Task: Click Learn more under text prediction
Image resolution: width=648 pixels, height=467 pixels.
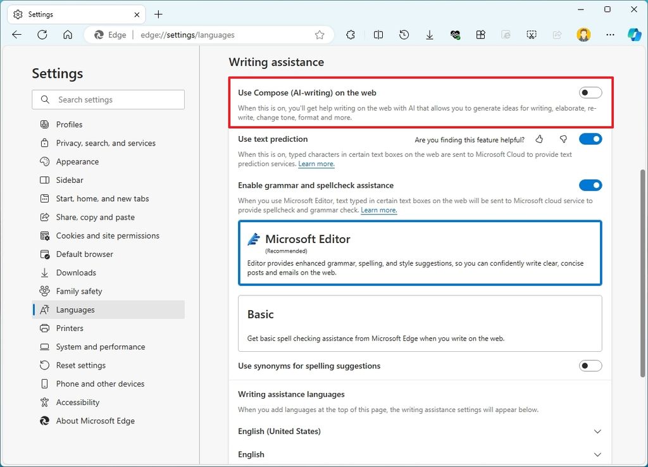Action: click(x=316, y=163)
